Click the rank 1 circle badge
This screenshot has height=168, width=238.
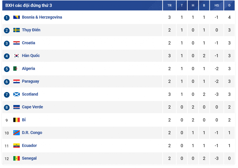click(x=7, y=18)
